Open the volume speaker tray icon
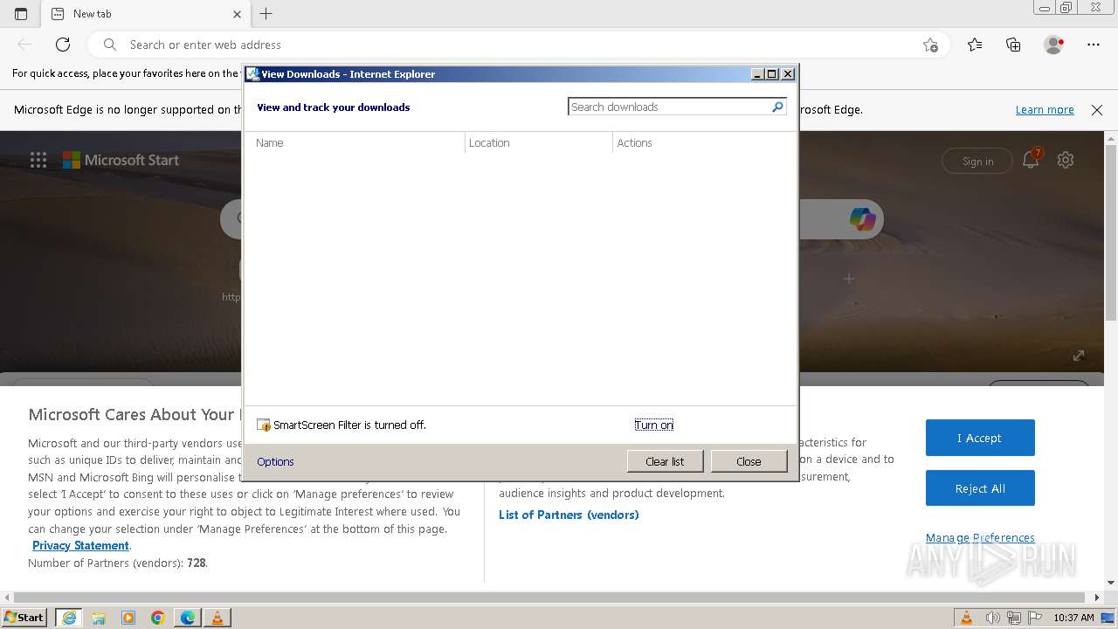This screenshot has height=629, width=1118. 993,618
